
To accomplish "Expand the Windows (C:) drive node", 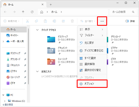I will (5, 101).
